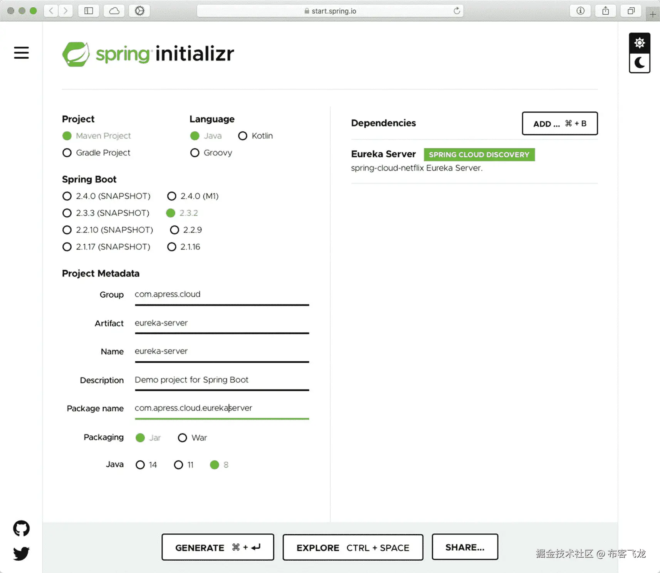Click the GENERATE project button

pos(218,547)
